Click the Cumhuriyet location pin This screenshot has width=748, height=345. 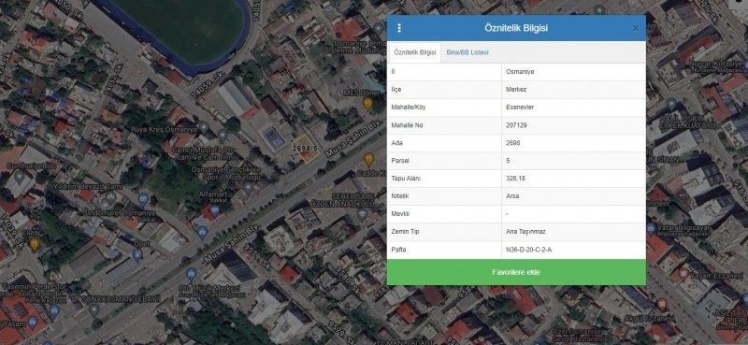19,177
